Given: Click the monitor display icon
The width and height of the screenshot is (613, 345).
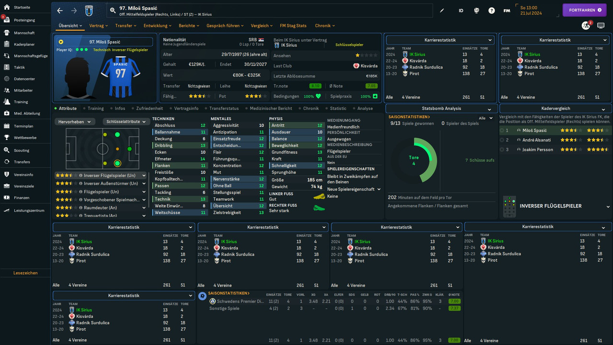Looking at the screenshot, I should click(601, 25).
